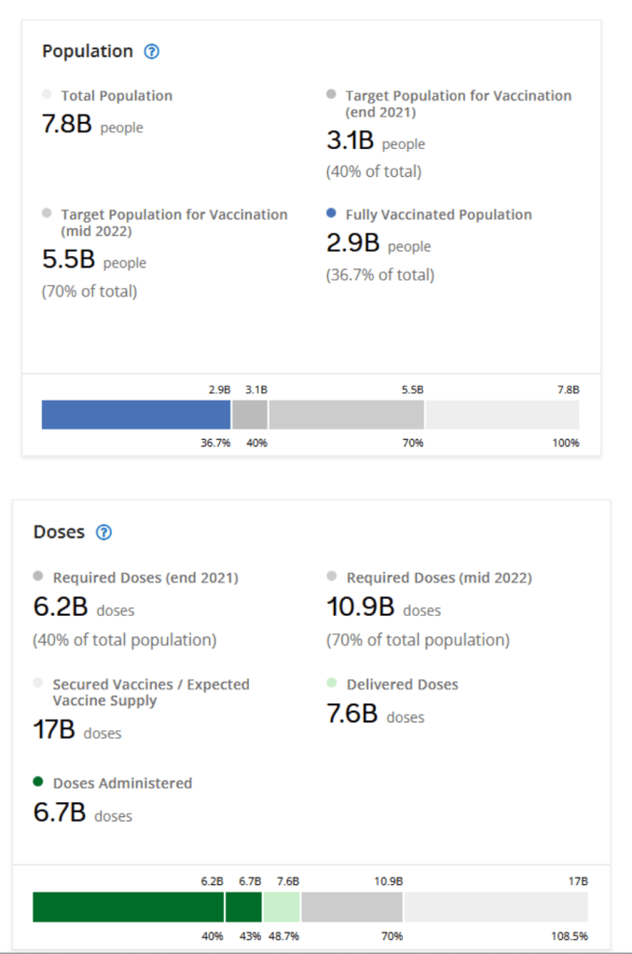Click the Doses help question mark icon
The height and width of the screenshot is (954, 632).
pyautogui.click(x=104, y=533)
